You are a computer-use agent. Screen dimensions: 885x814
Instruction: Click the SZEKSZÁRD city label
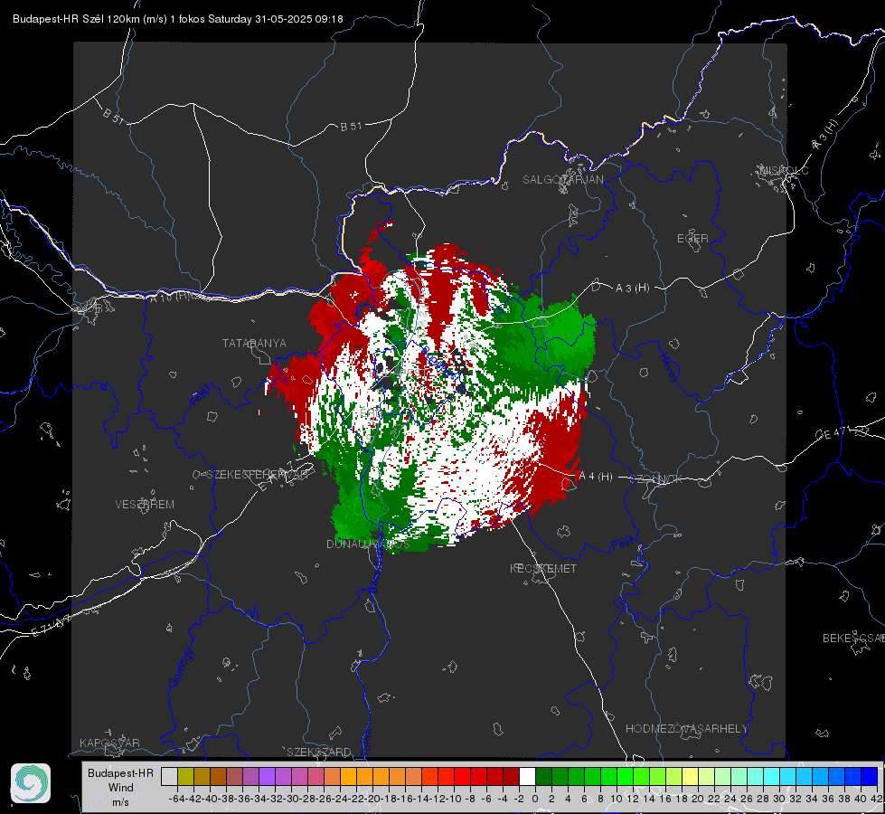click(x=319, y=752)
